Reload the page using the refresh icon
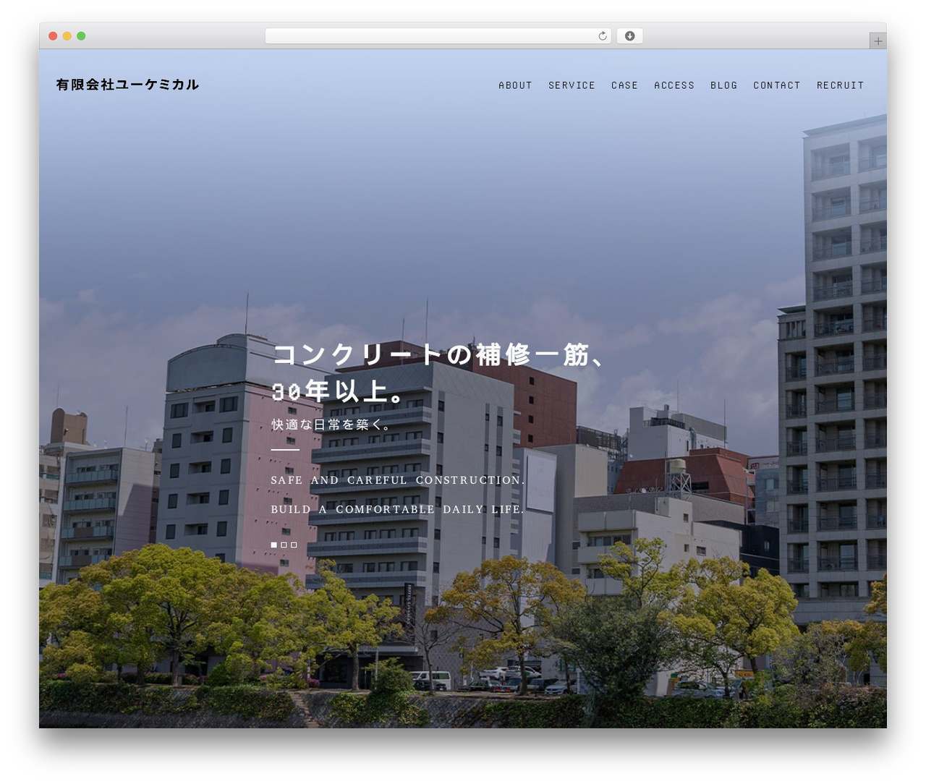This screenshot has height=784, width=926. tap(603, 36)
